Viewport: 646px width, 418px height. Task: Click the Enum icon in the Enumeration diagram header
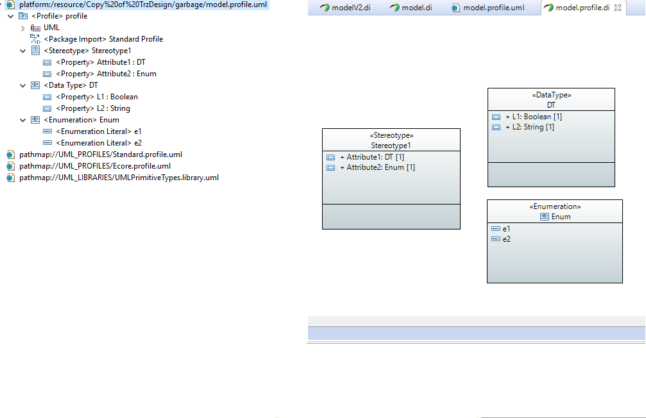pos(544,217)
